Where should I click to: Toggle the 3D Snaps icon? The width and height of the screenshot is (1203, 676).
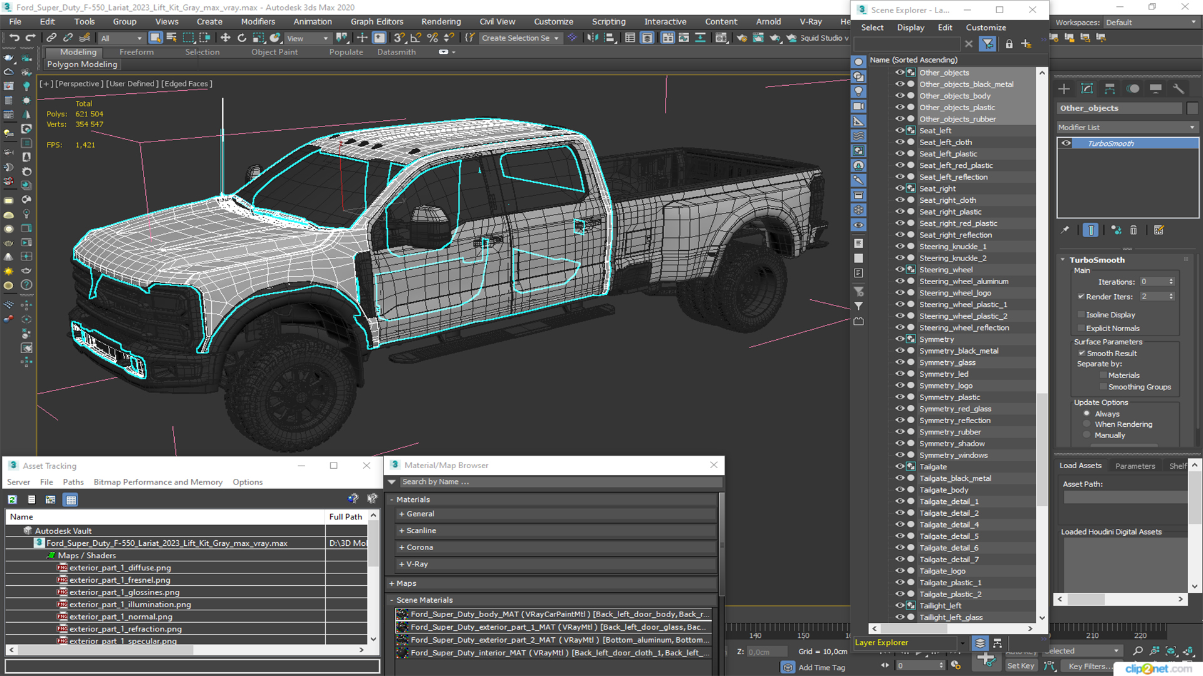pyautogui.click(x=399, y=38)
